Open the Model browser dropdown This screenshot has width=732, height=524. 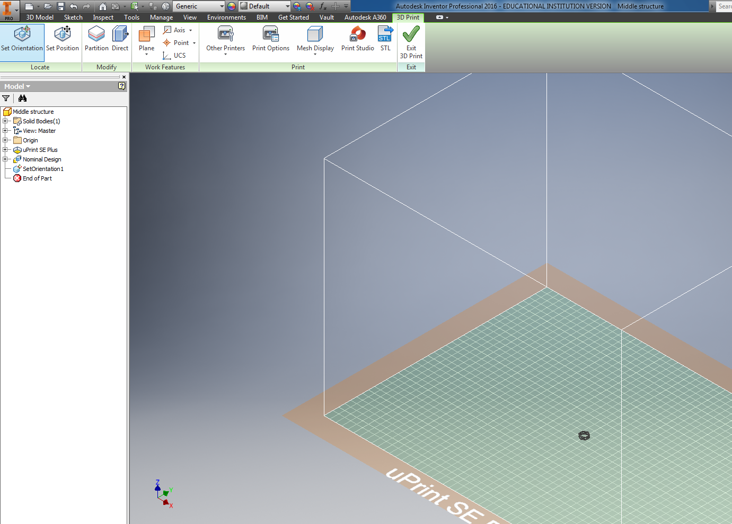[x=17, y=86]
